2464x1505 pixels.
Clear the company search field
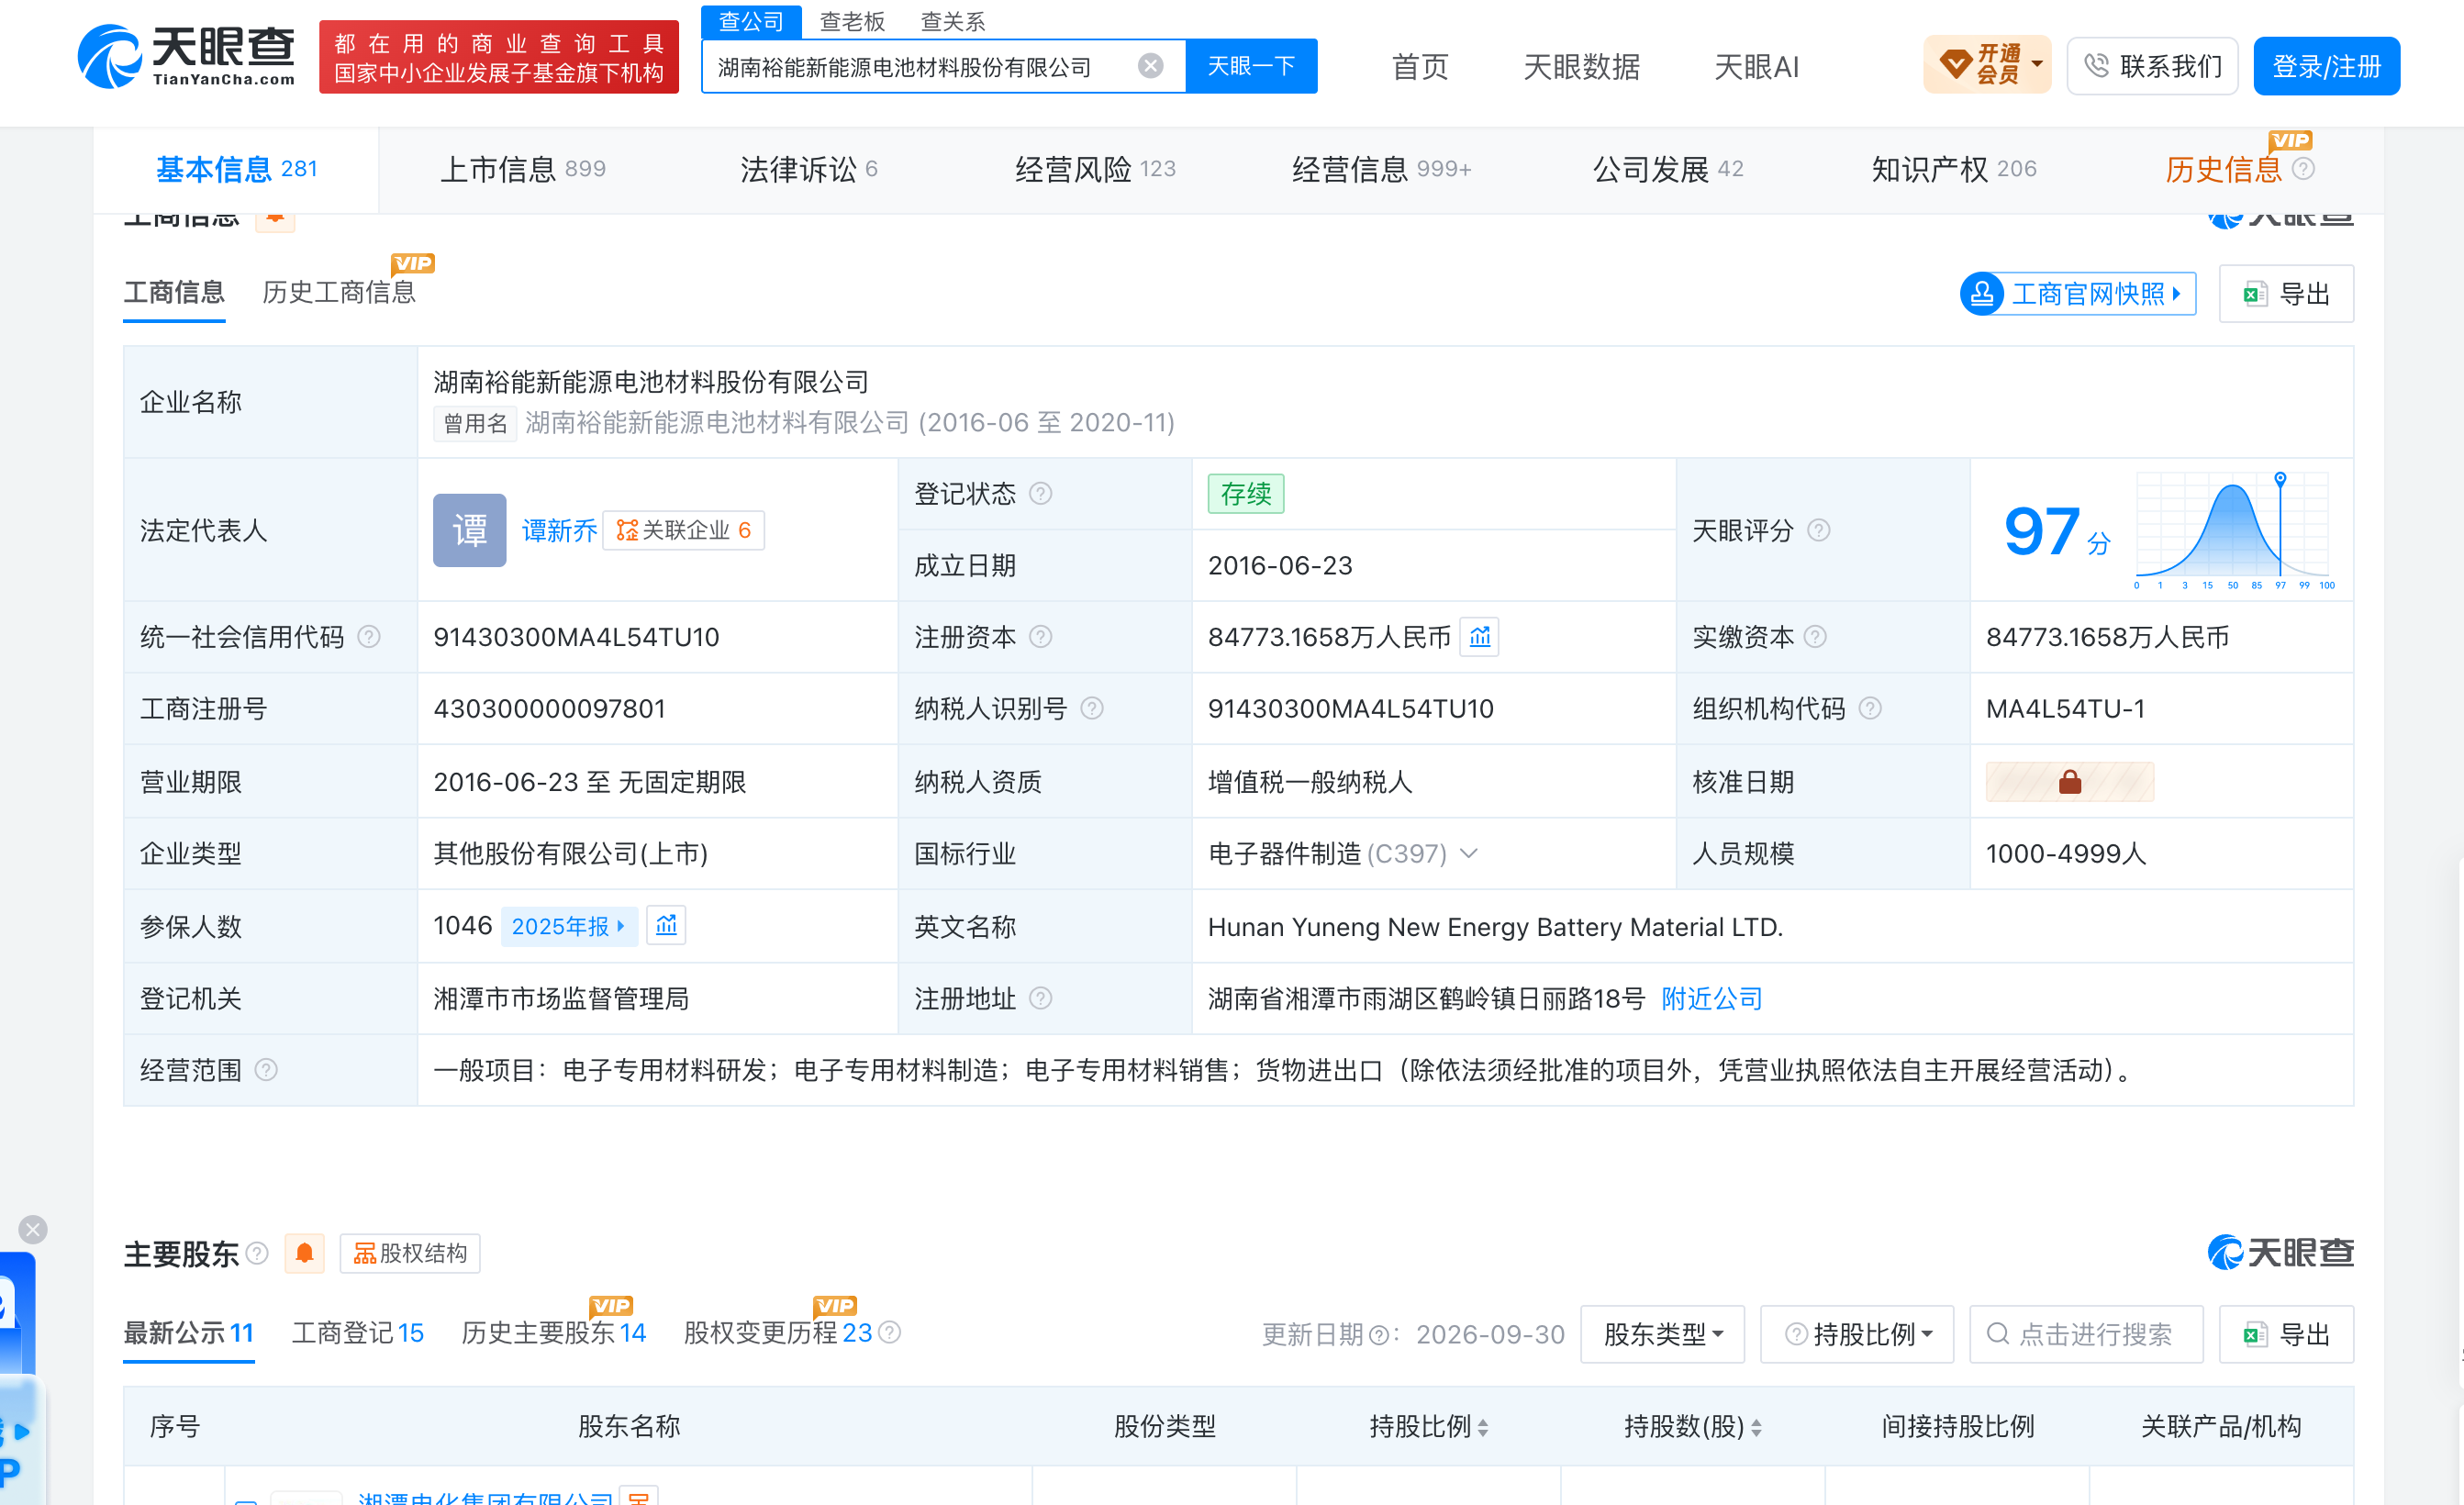(1150, 66)
